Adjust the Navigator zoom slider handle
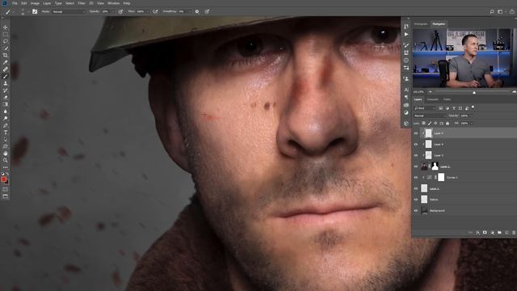 point(474,92)
